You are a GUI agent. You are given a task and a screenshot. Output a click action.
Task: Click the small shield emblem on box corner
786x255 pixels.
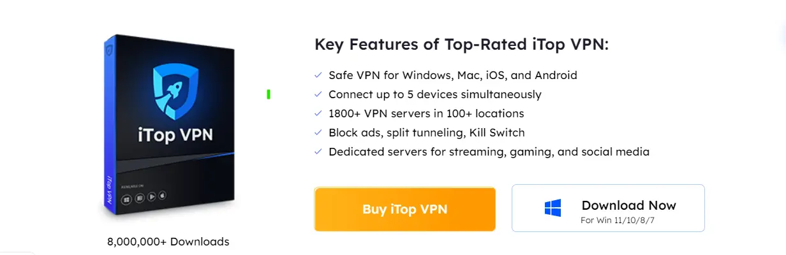point(109,50)
